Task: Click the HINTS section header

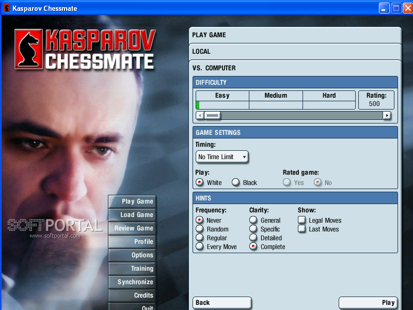Action: [x=295, y=198]
